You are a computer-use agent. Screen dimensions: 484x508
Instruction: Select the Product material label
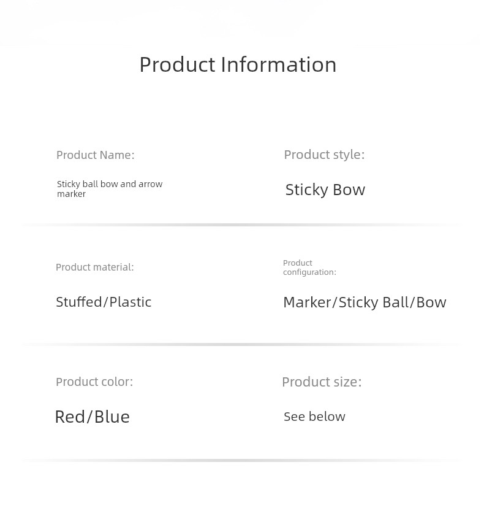(x=95, y=267)
